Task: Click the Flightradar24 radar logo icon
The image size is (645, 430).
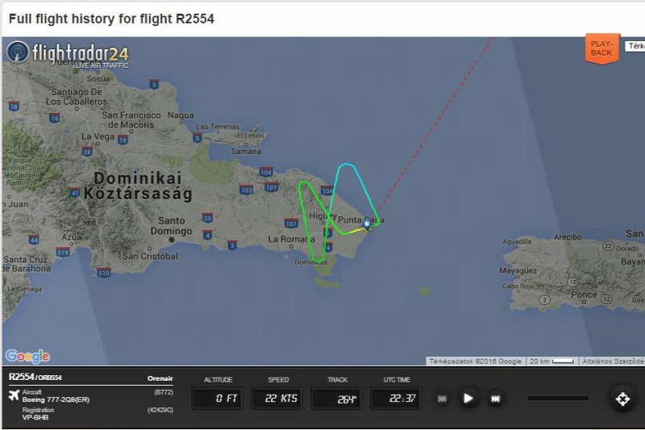Action: (18, 52)
